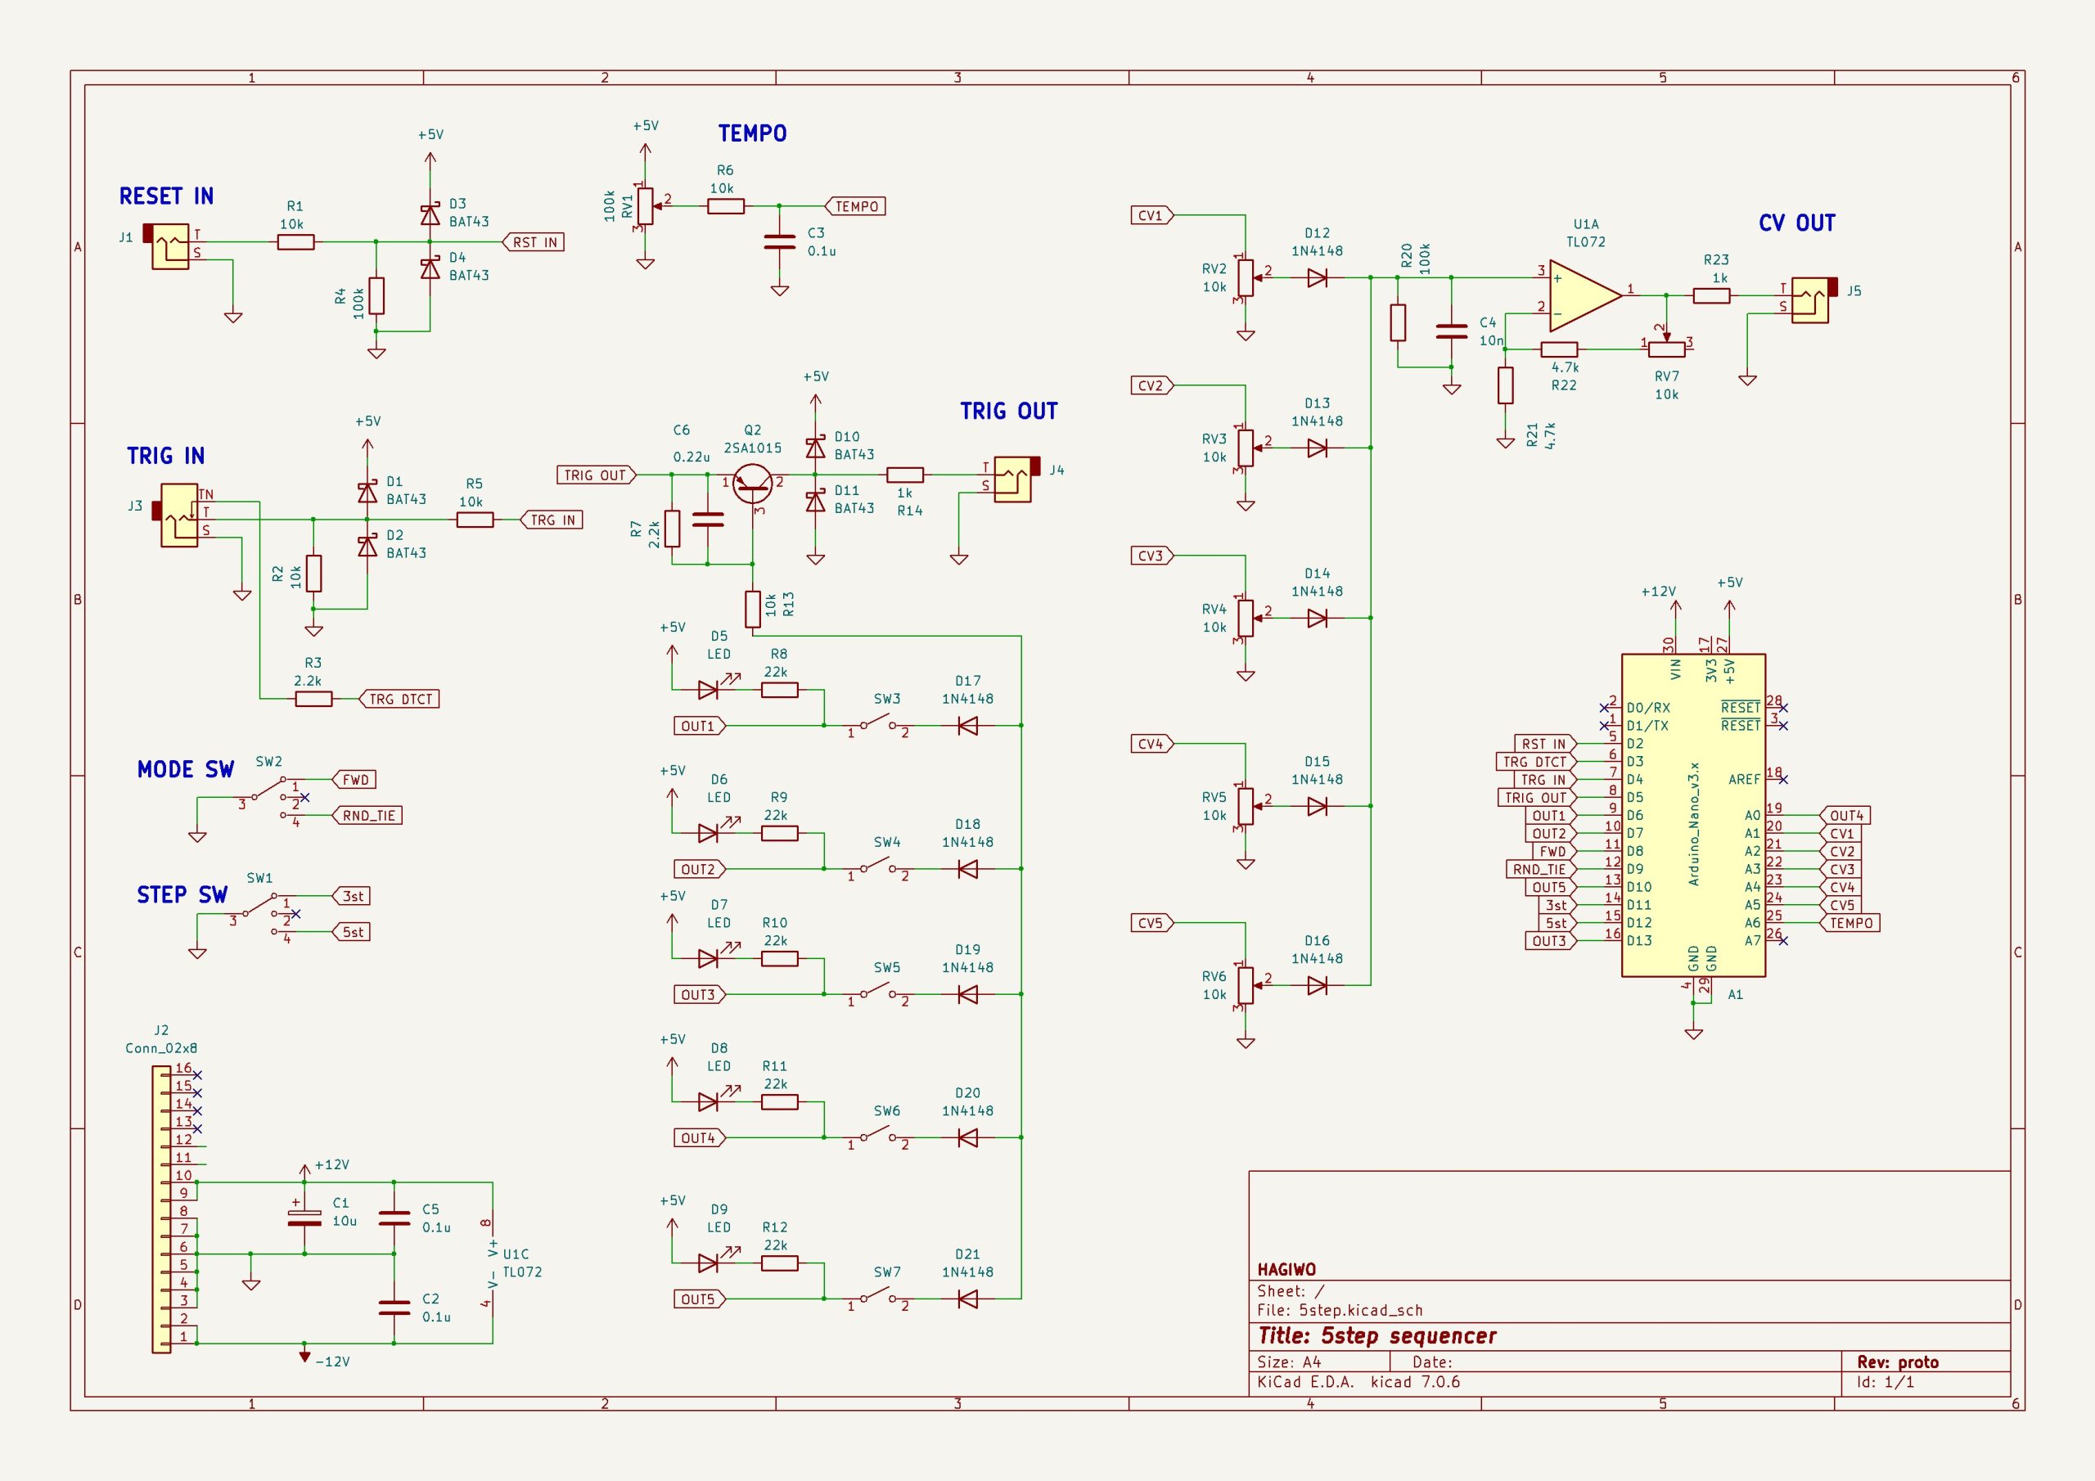Click the D3 BAT43 Schottky diode

430,215
